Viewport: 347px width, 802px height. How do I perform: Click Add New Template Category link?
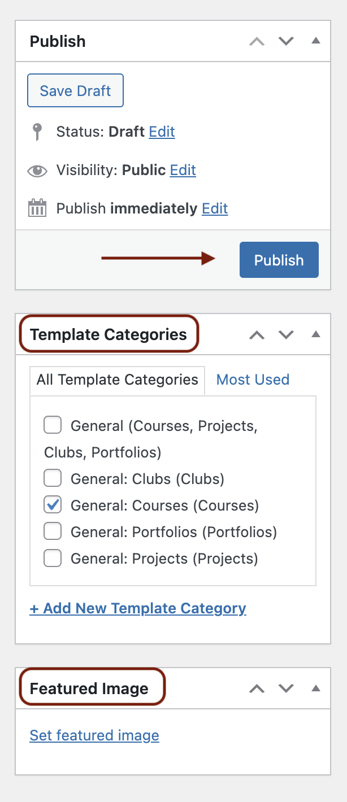(138, 608)
